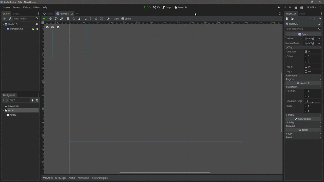
Task: Switch to the Script workspace
Action: 167,8
